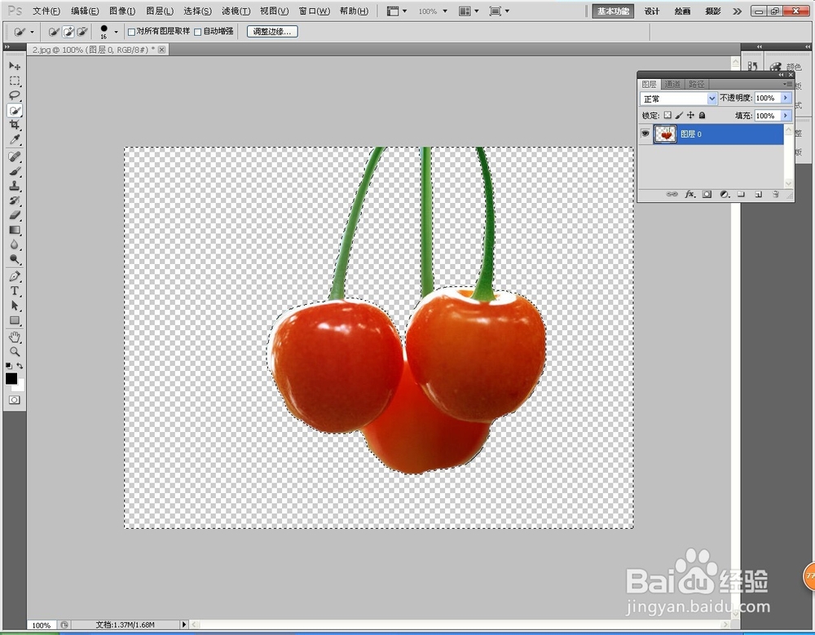This screenshot has height=635, width=815.
Task: Select the Spot Healing Brush tool
Action: tap(15, 157)
